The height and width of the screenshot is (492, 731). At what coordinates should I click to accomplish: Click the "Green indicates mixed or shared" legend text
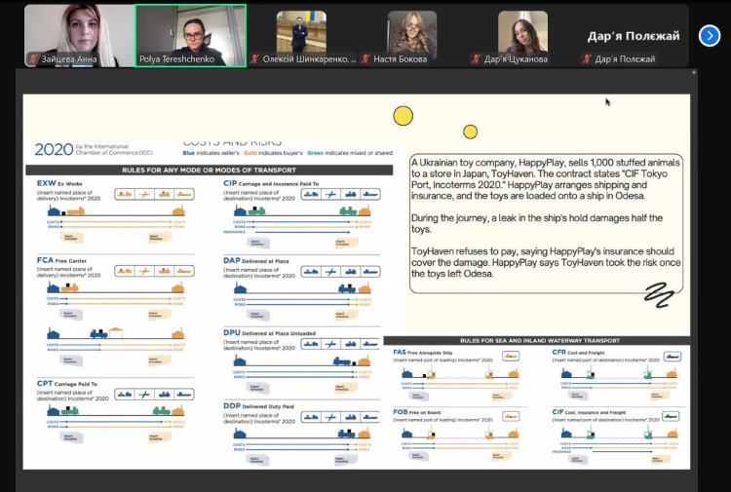(x=350, y=153)
